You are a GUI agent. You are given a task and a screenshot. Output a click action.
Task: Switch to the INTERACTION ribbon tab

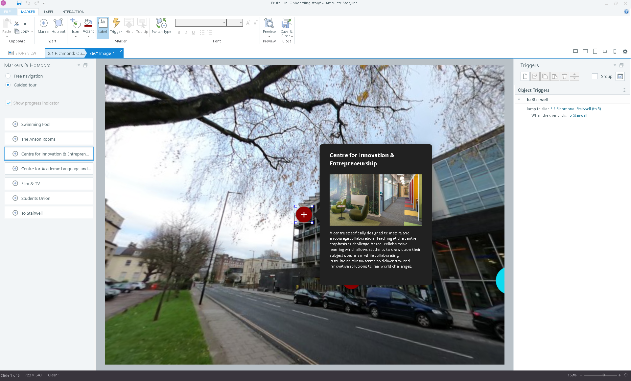pos(73,12)
